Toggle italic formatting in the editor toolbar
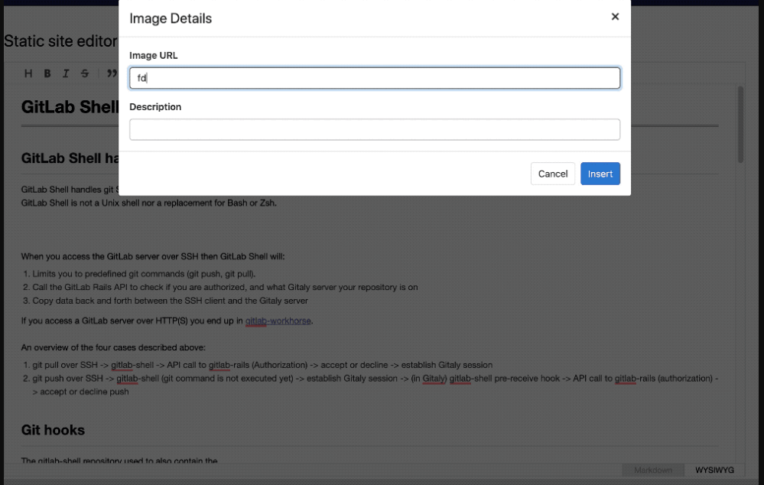Viewport: 764px width, 485px height. (66, 73)
